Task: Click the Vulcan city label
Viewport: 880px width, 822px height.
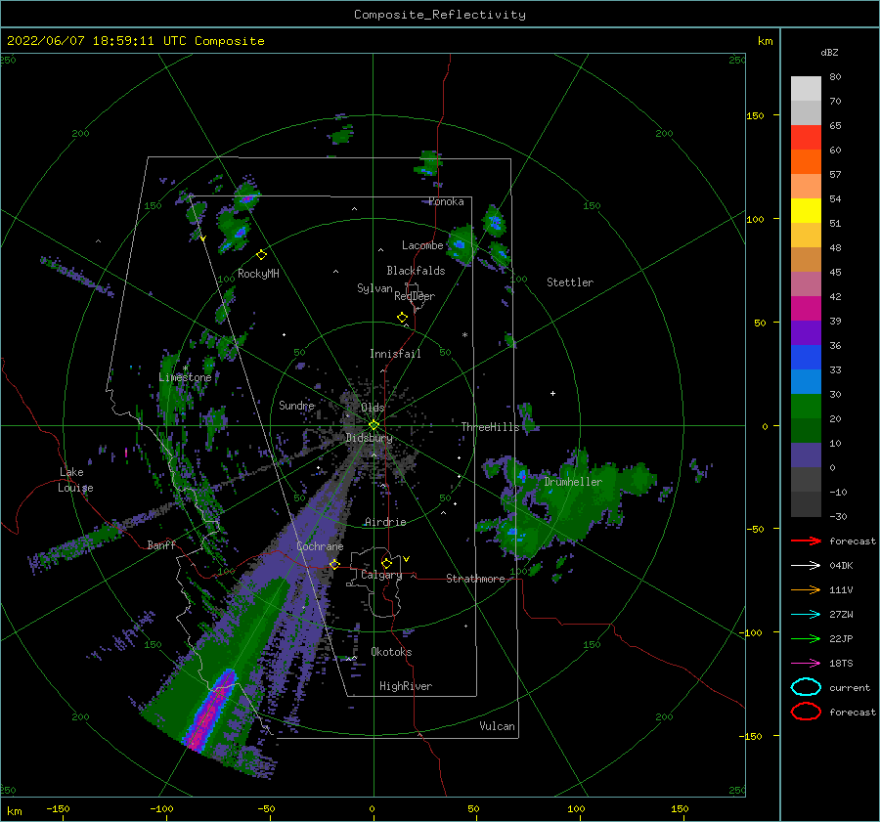Action: tap(498, 726)
